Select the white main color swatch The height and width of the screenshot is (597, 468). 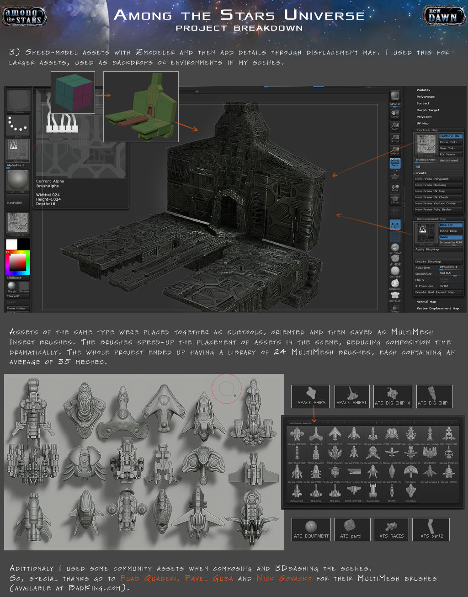tap(11, 244)
